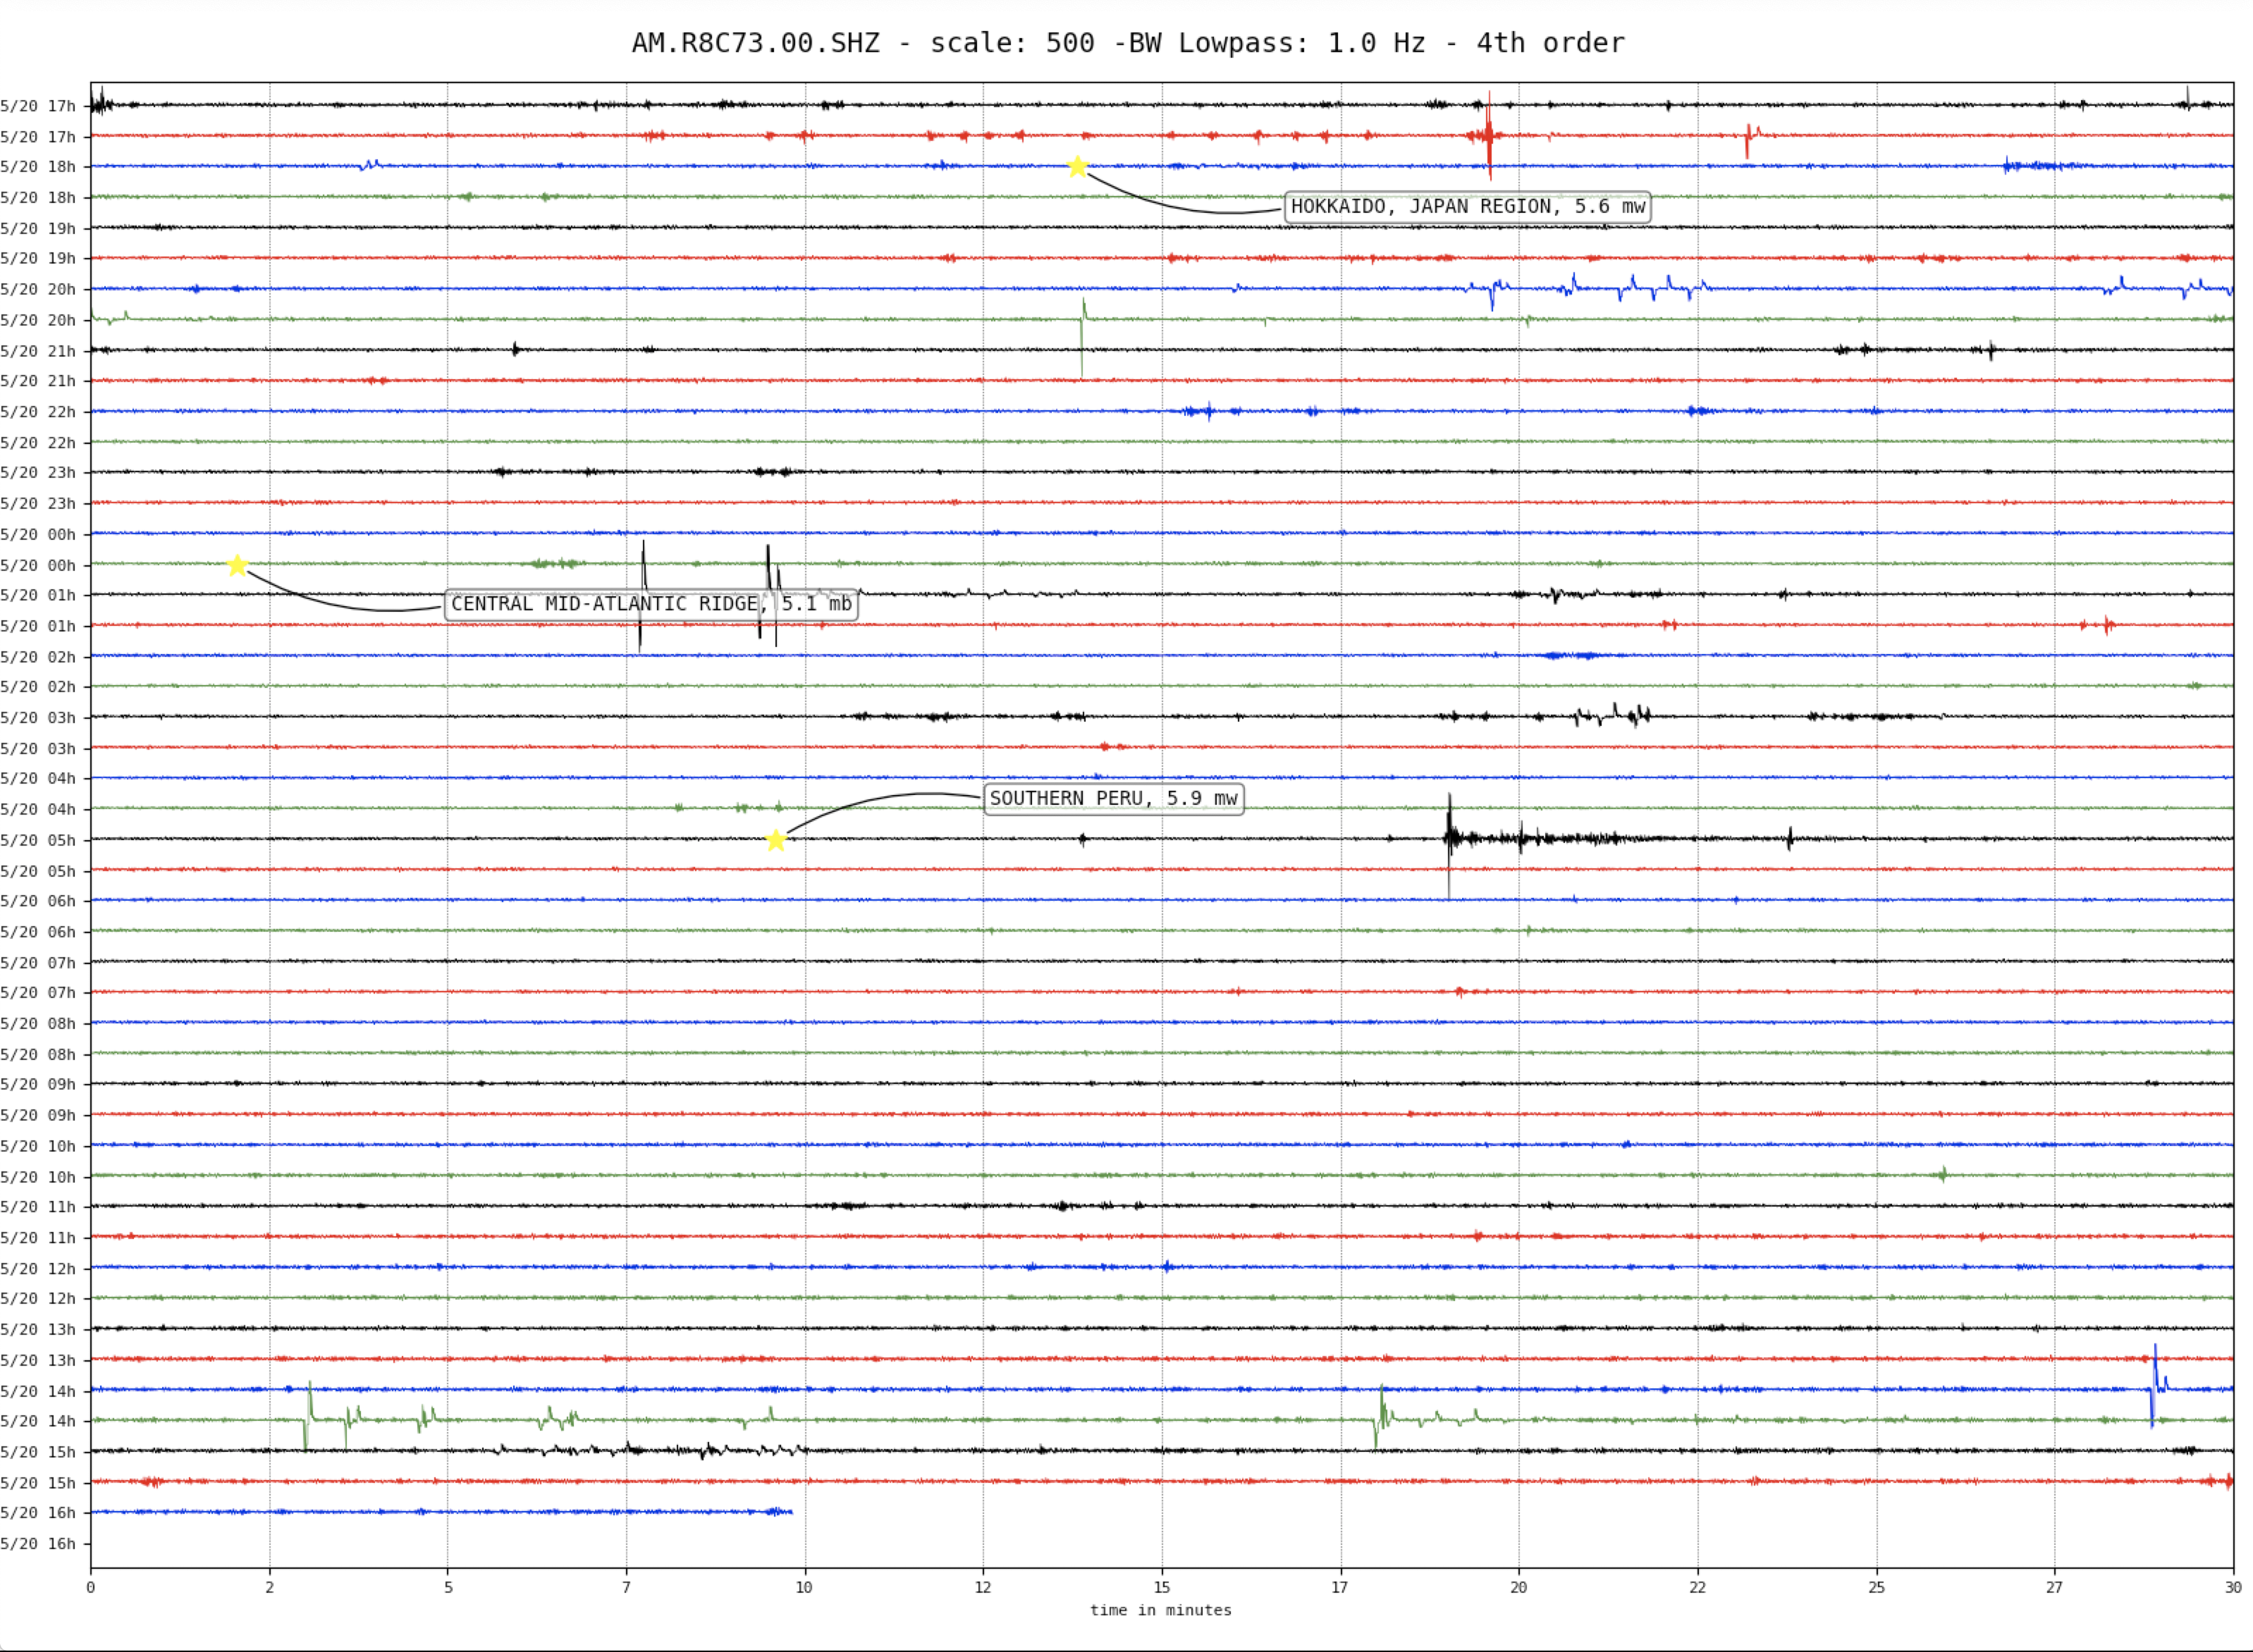Click x-axis tick label '5'
2253x1652 pixels.
[448, 1587]
